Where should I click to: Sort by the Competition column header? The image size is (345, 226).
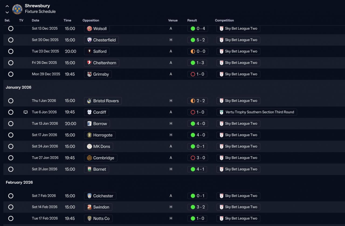click(x=224, y=20)
